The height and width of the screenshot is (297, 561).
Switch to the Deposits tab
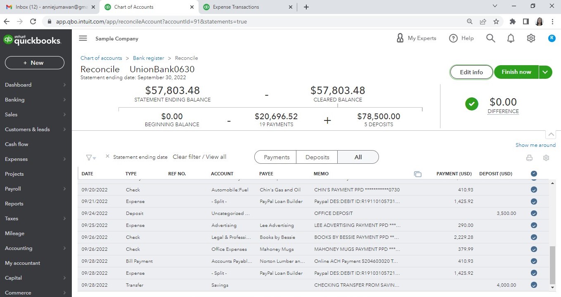click(x=317, y=157)
